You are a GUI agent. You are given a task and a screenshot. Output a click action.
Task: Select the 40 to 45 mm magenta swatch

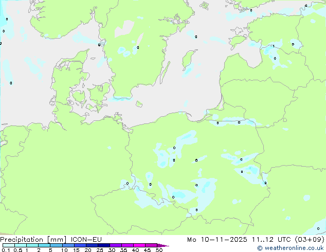[139, 245]
